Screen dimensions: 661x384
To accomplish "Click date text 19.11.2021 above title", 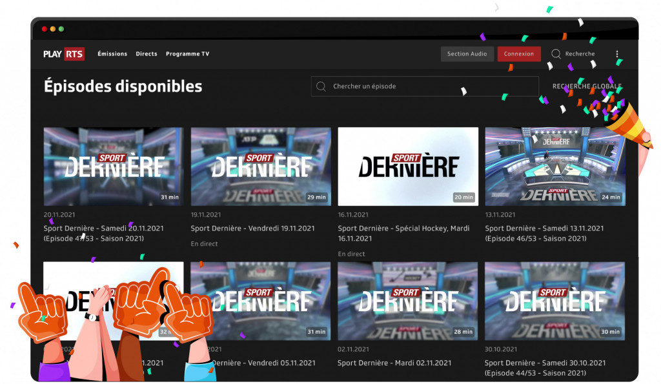I will 206,215.
